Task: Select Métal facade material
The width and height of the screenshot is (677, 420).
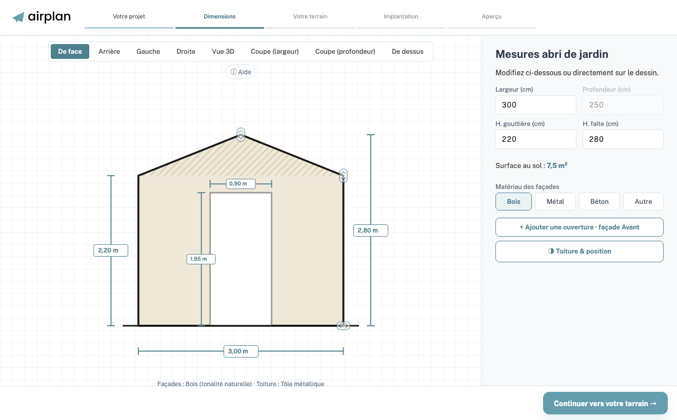Action: 555,202
